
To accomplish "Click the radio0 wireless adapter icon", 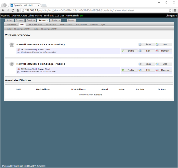I will (12, 45).
